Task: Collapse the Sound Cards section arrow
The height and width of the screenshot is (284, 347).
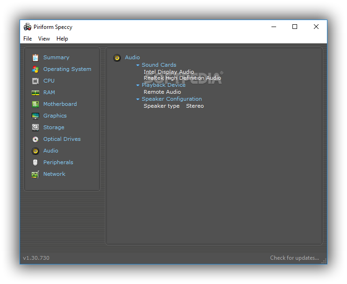Action: (138, 65)
